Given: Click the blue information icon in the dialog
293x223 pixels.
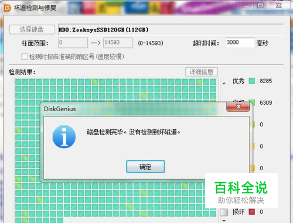Looking at the screenshot, I should pyautogui.click(x=64, y=137).
